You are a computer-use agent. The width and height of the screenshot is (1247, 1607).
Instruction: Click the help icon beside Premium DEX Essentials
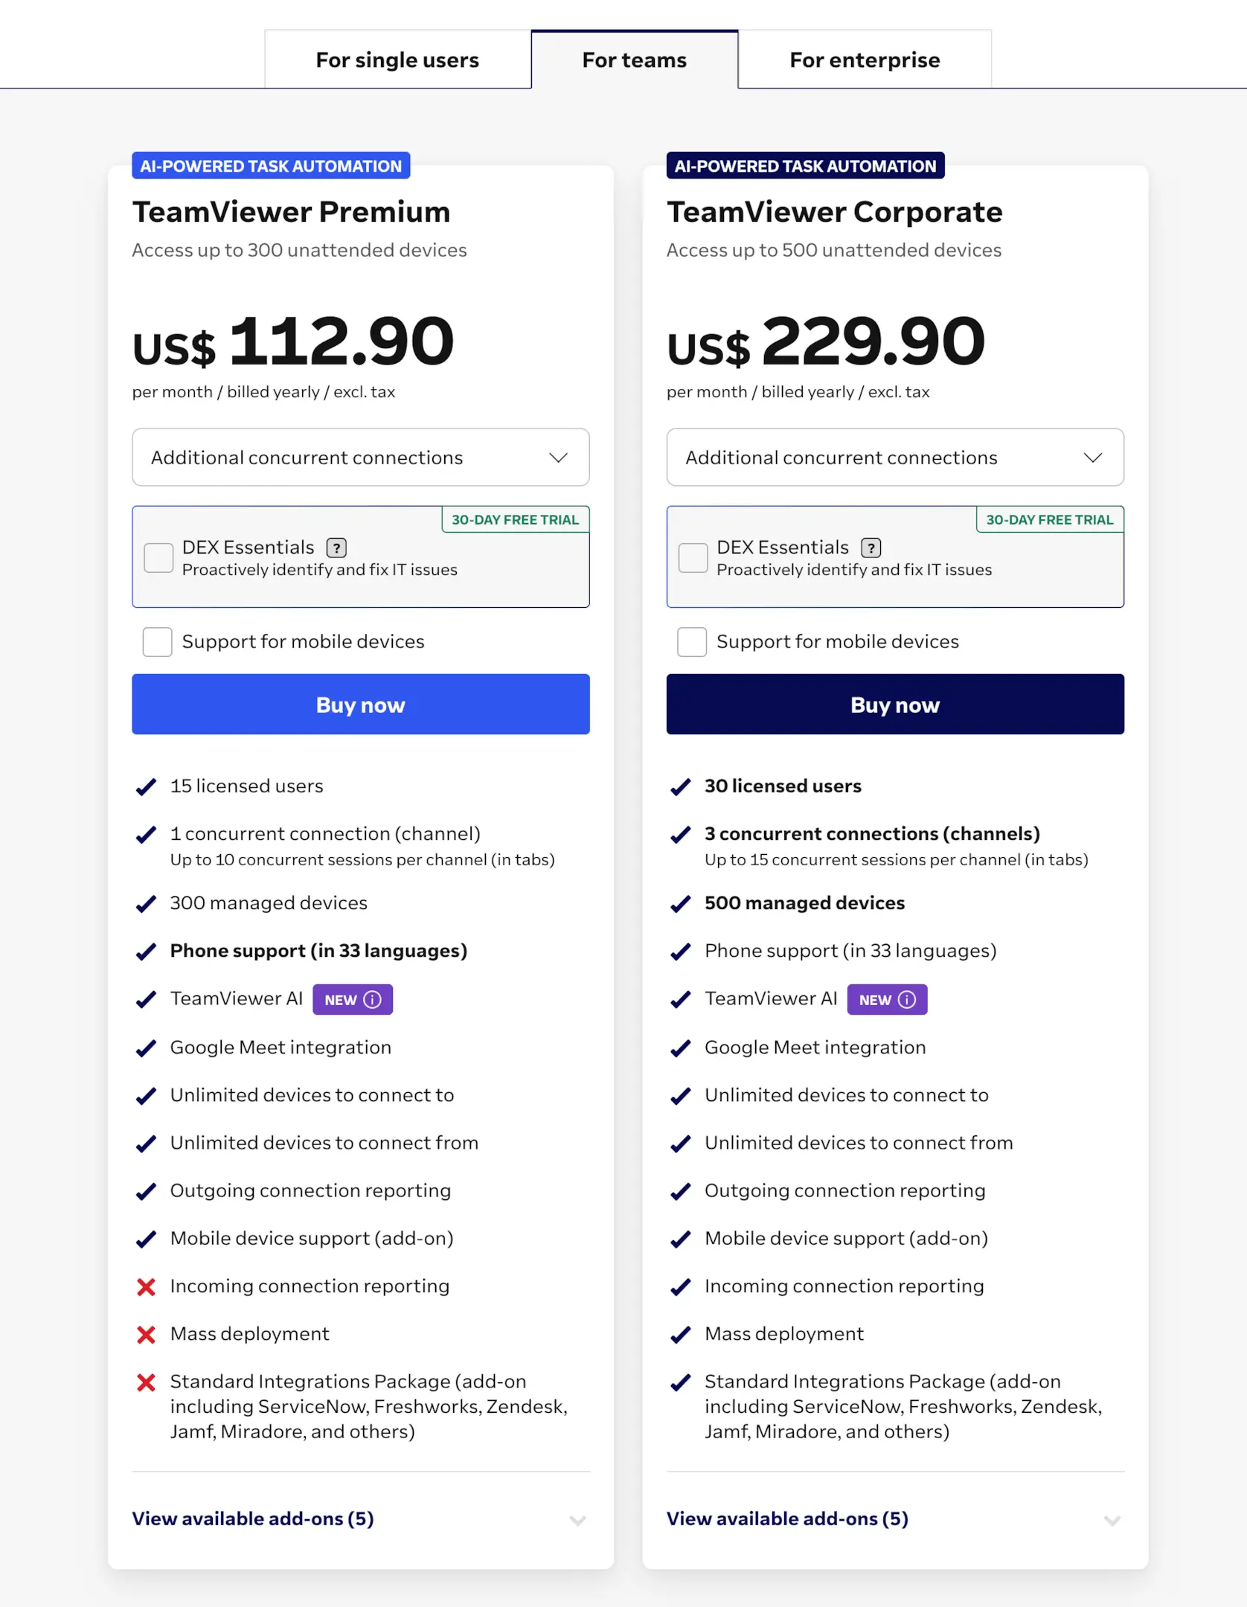336,548
